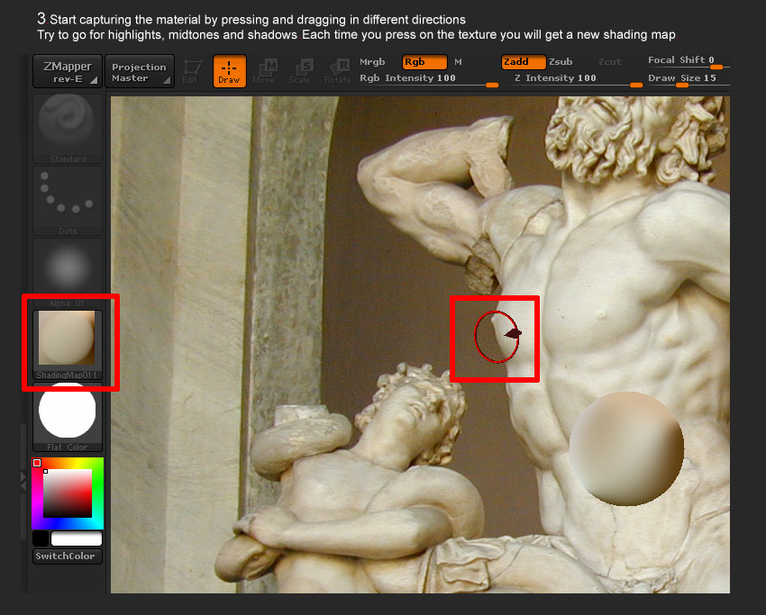
Task: Pick a shade in the color picker square
Action: tap(68, 493)
